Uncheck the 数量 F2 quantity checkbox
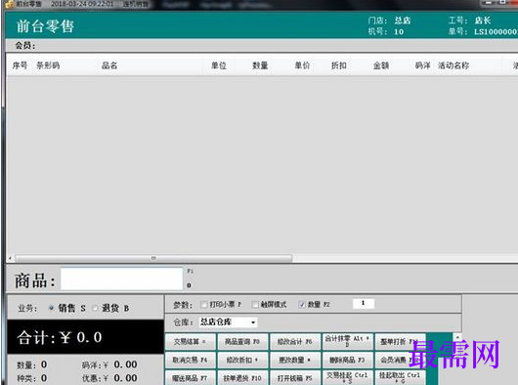The image size is (518, 385). point(302,305)
